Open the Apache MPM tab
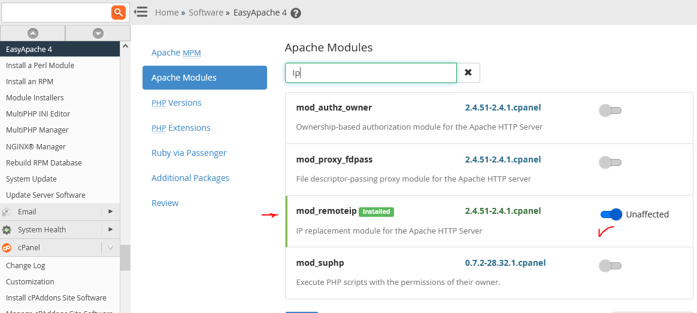 click(x=176, y=53)
